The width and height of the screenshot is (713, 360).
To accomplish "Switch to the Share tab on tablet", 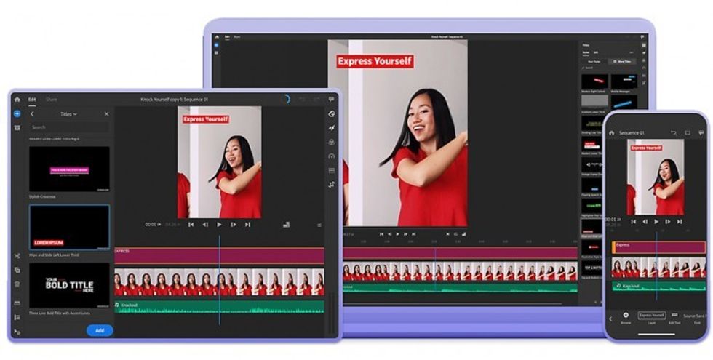I will point(52,99).
